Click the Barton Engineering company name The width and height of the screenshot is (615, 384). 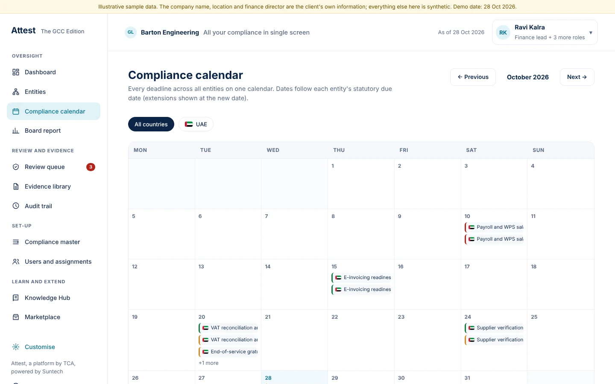coord(170,32)
